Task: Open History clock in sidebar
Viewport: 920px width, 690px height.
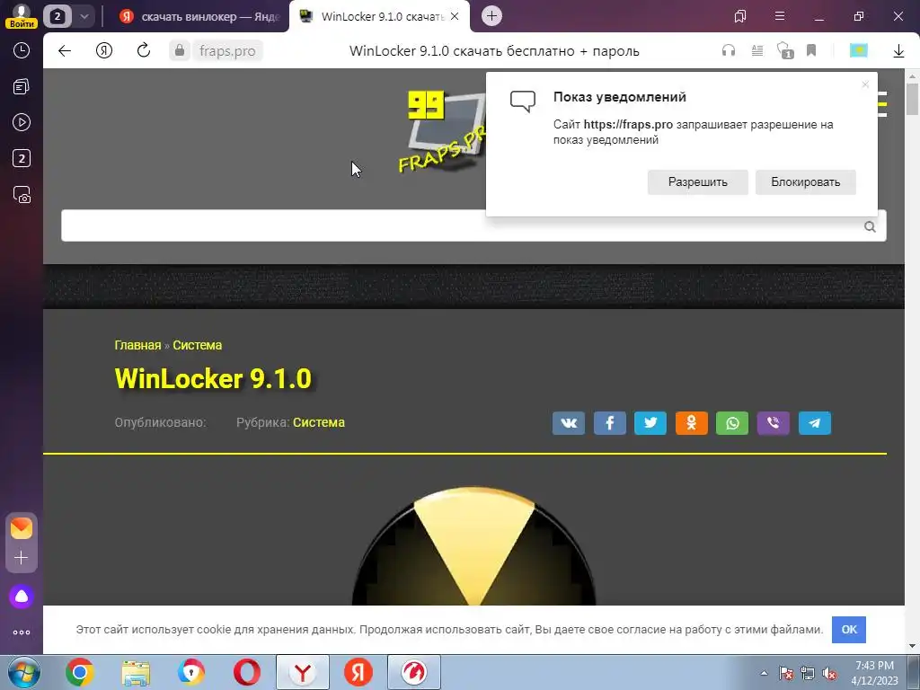Action: point(22,50)
